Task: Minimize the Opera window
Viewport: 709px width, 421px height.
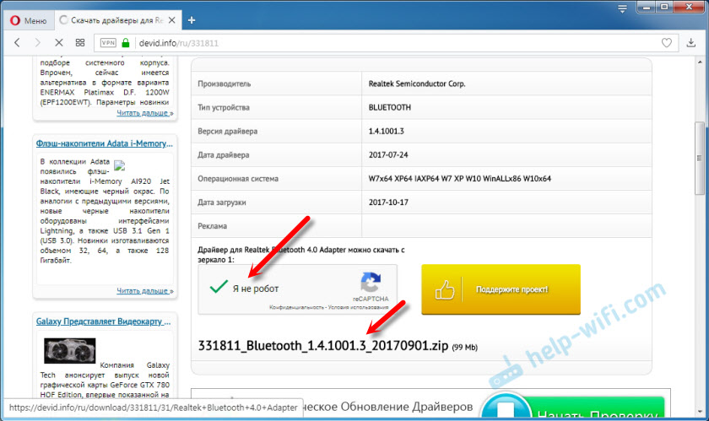Action: (647, 7)
